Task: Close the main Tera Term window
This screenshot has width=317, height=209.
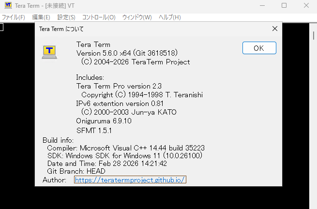Action: tap(306, 5)
